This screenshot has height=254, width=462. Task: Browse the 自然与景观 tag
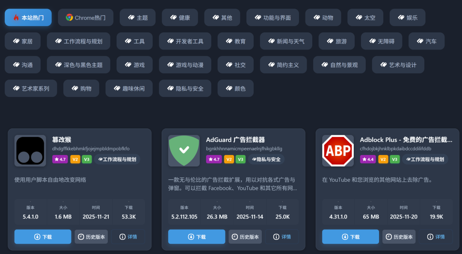(339, 65)
